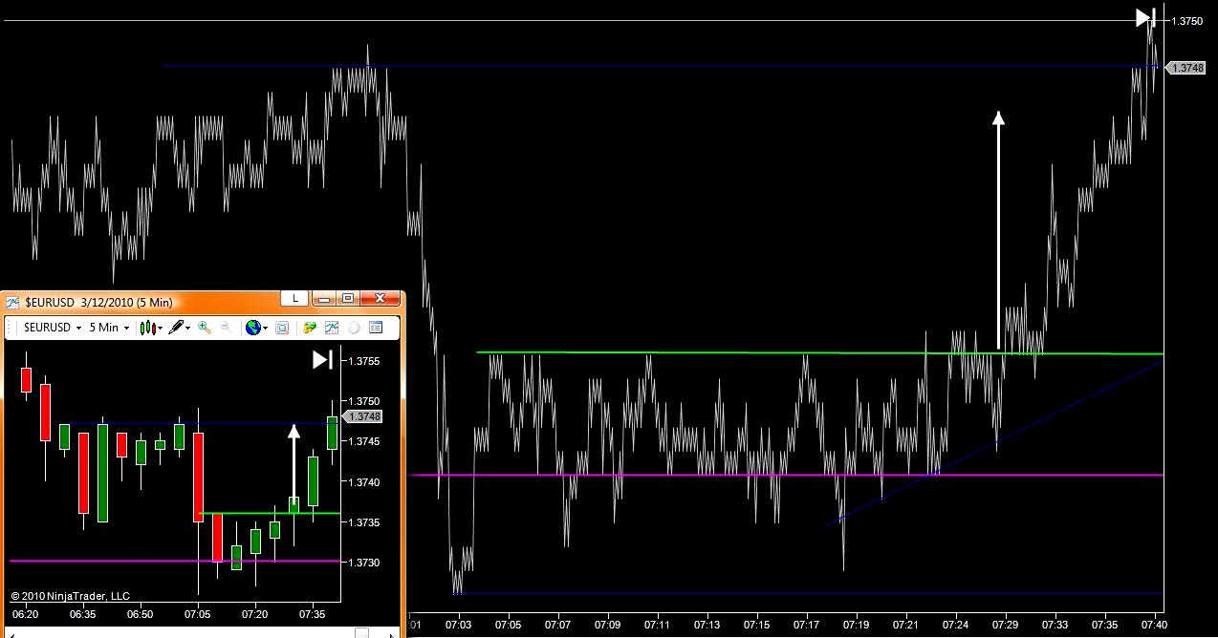The image size is (1218, 638).
Task: Click the 07:03 time label on large chart
Action: click(459, 625)
